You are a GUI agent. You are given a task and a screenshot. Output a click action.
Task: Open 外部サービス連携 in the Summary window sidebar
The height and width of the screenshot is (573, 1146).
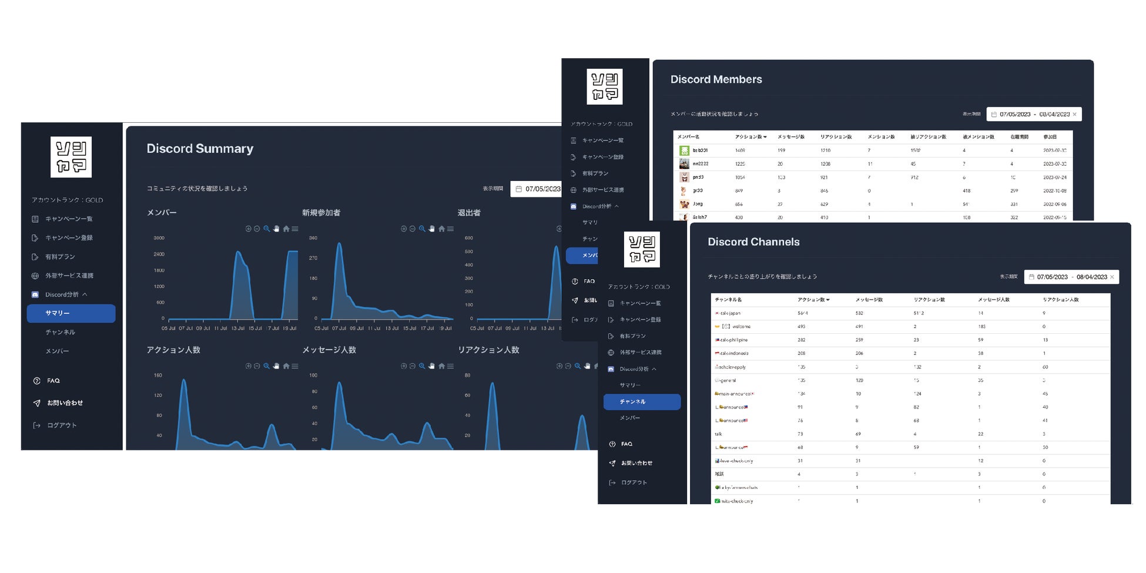pyautogui.click(x=69, y=276)
